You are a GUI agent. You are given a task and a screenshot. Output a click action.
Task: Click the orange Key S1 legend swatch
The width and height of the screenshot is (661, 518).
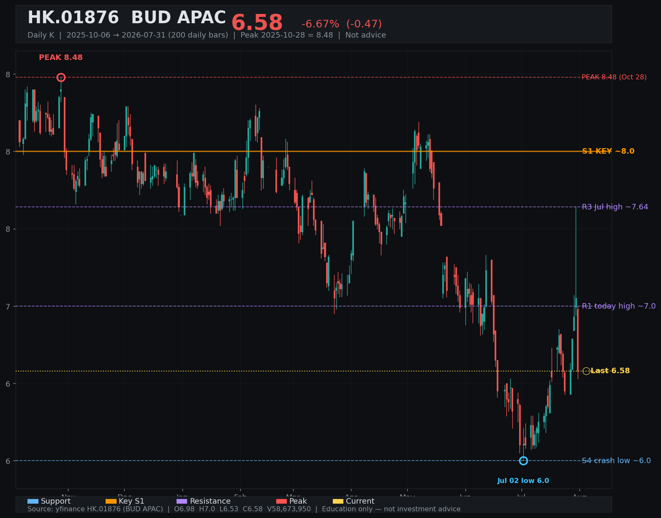(111, 501)
